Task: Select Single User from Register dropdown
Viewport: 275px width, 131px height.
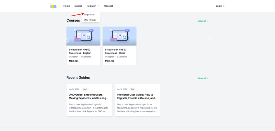Action: click(89, 15)
